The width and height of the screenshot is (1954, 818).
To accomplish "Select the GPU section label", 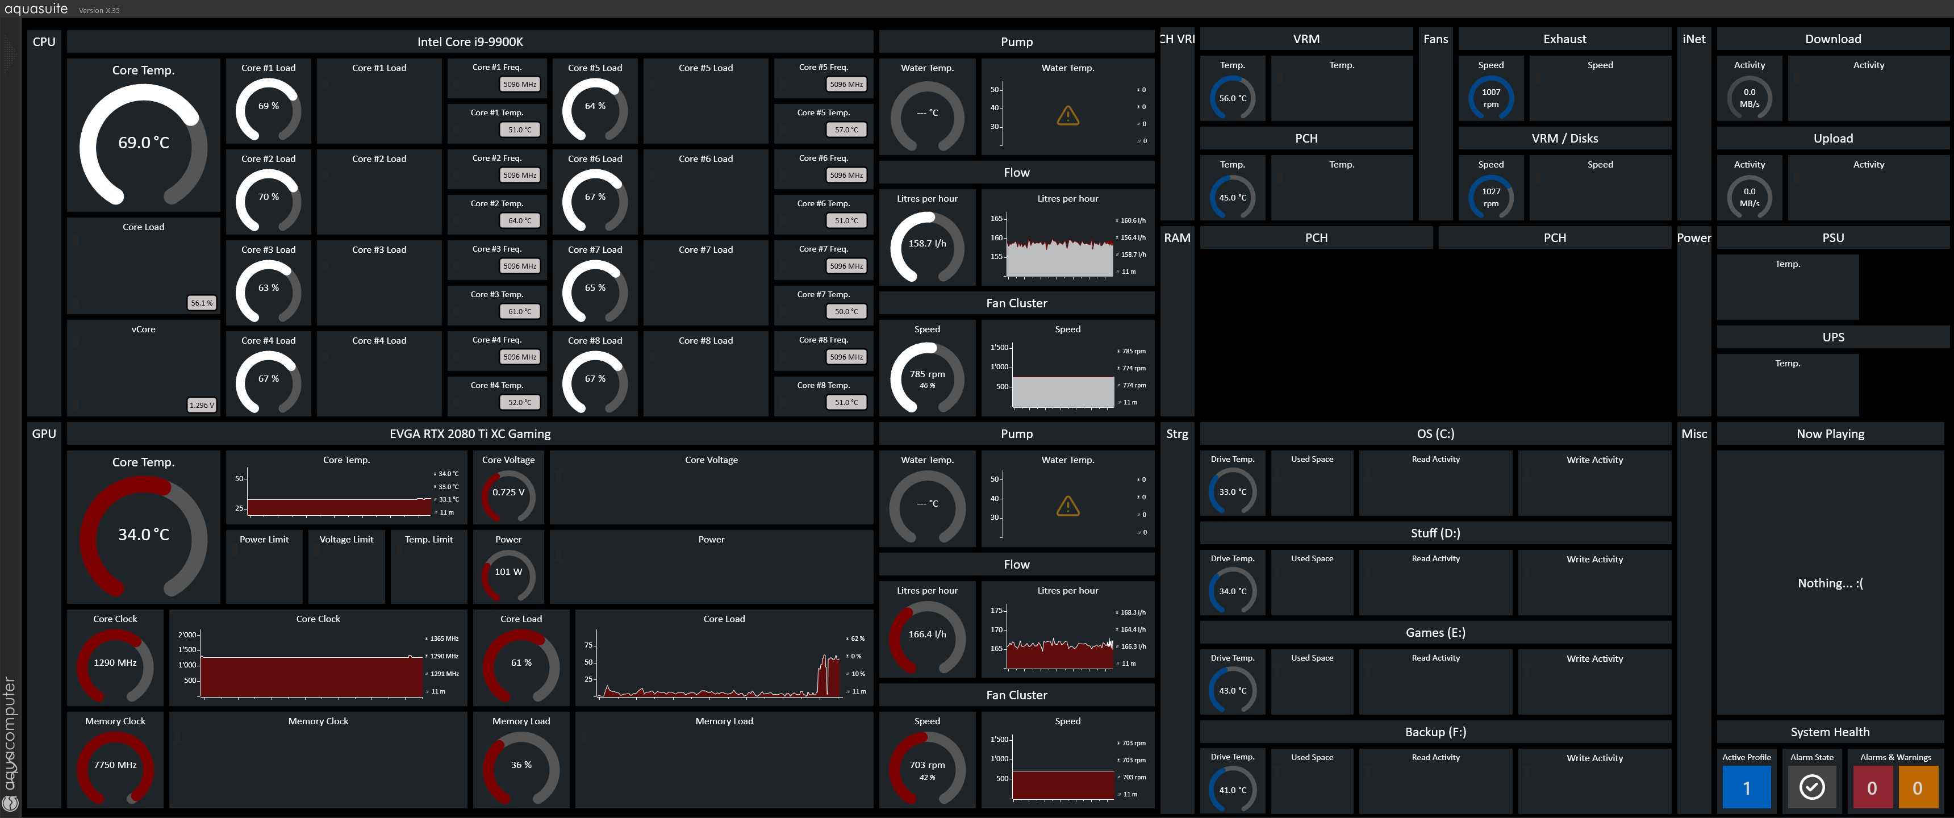I will coord(44,434).
